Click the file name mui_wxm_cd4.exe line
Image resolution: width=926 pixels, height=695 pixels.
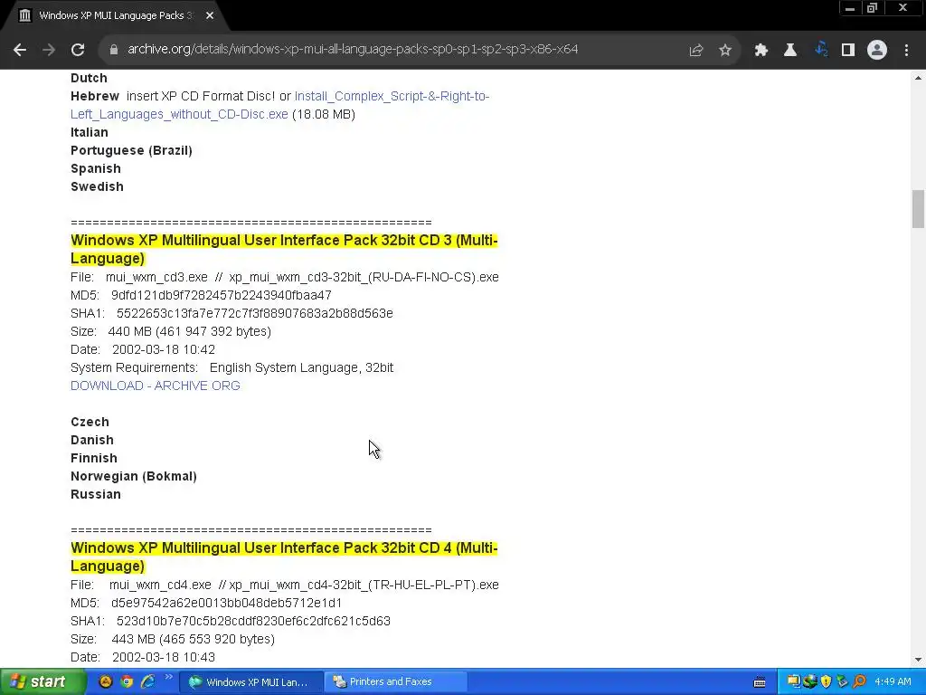(x=285, y=586)
